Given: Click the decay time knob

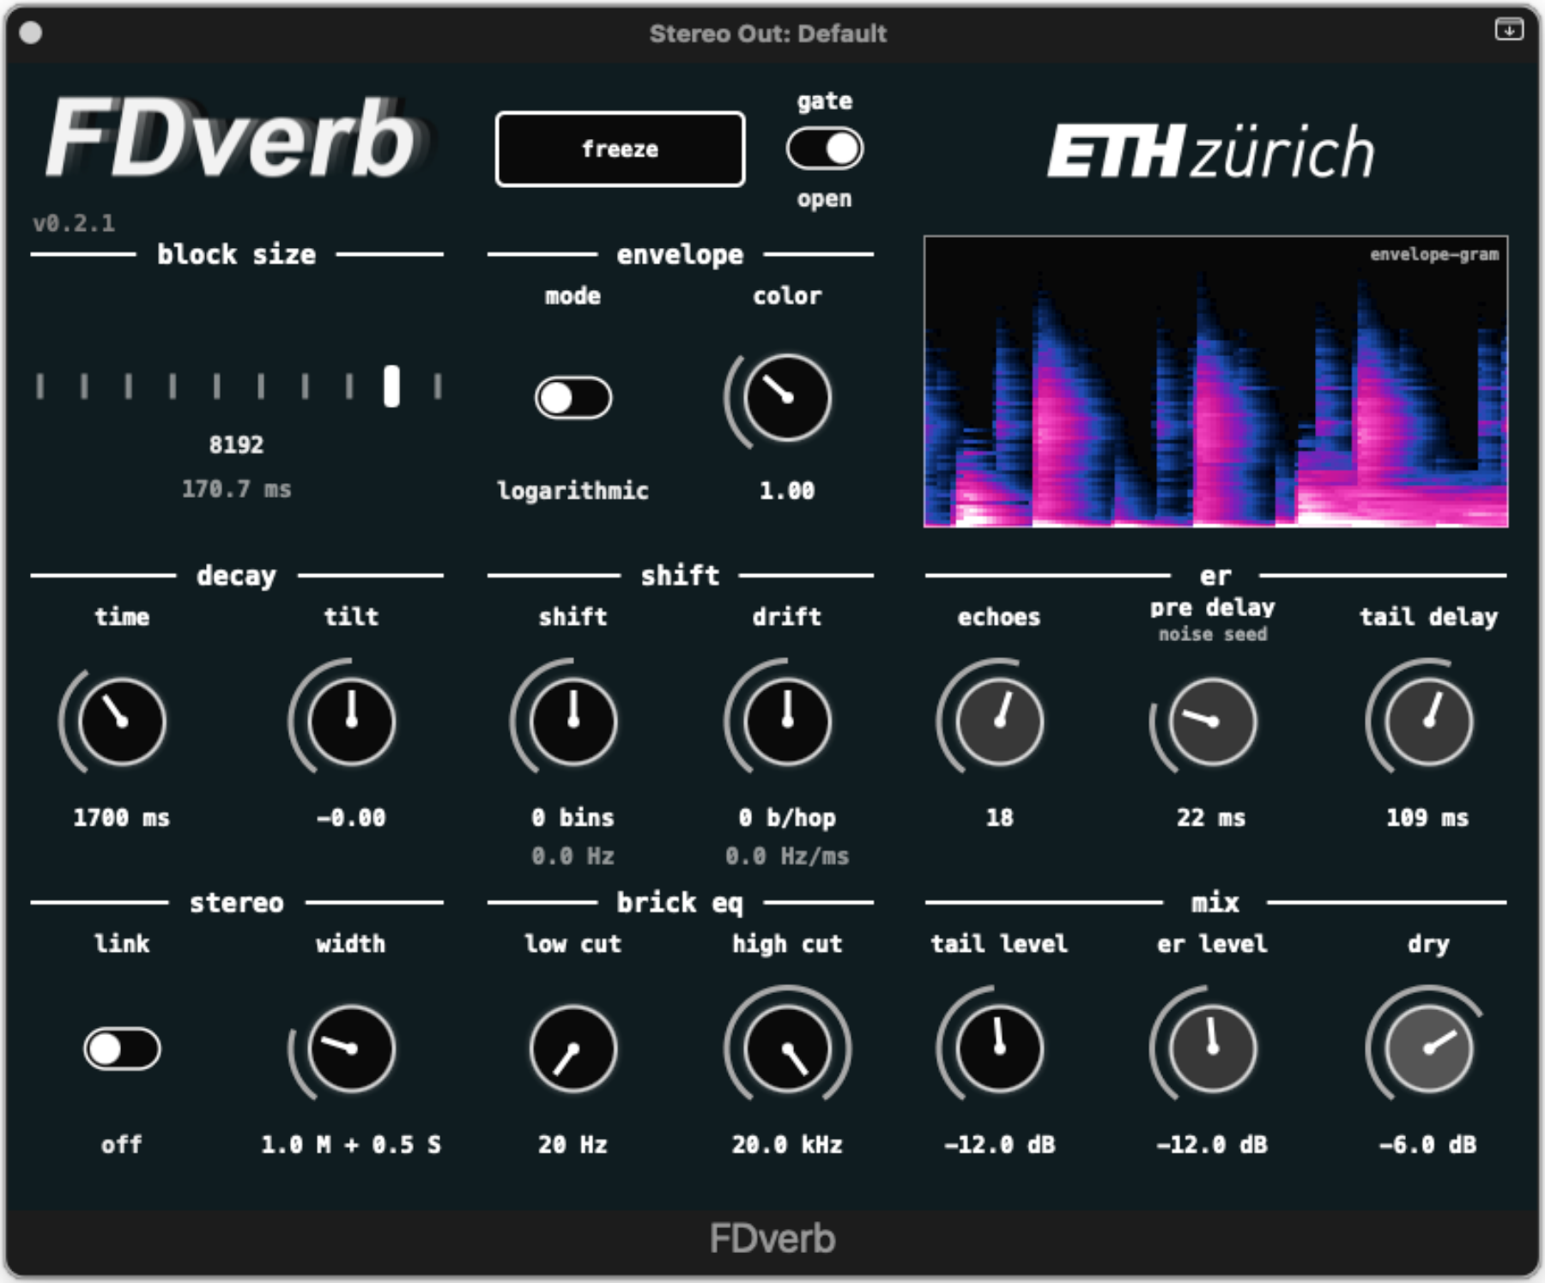Looking at the screenshot, I should [x=122, y=721].
